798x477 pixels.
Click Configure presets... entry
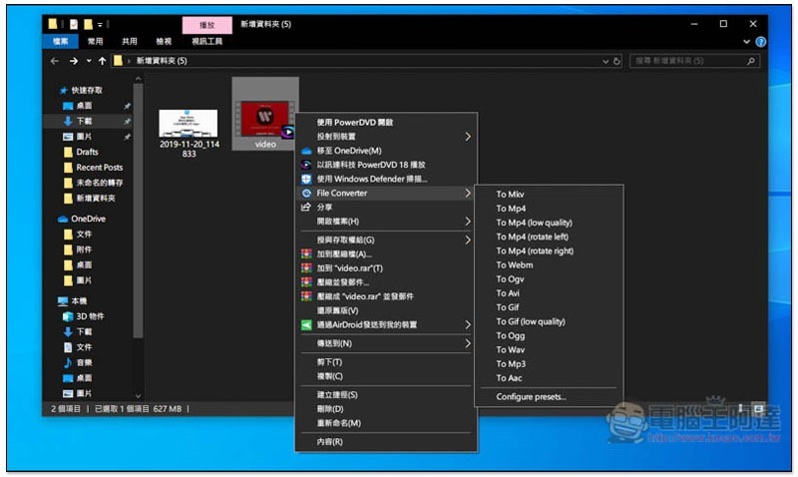(x=531, y=397)
